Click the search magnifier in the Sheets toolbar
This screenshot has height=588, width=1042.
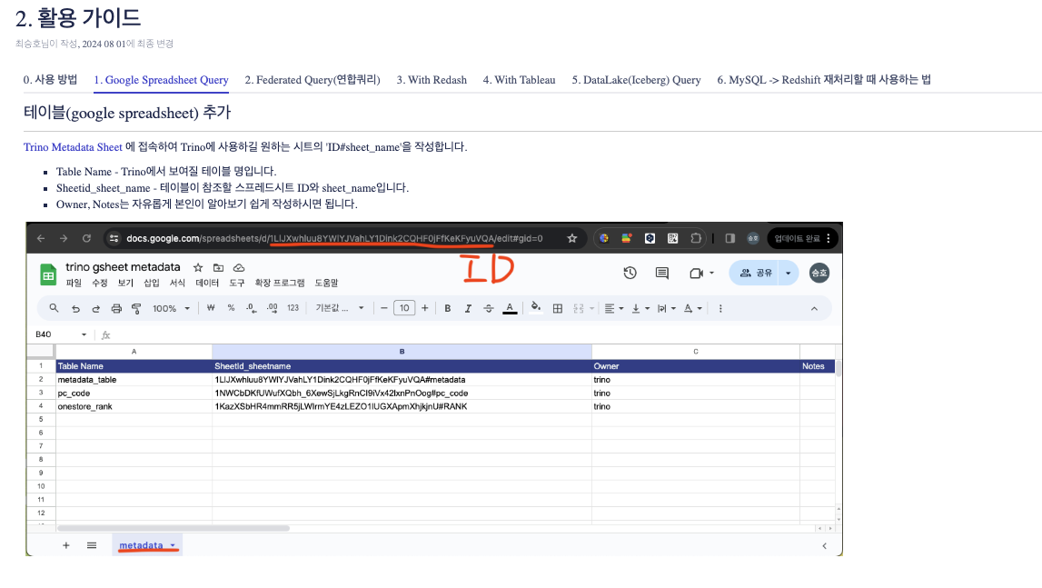54,308
